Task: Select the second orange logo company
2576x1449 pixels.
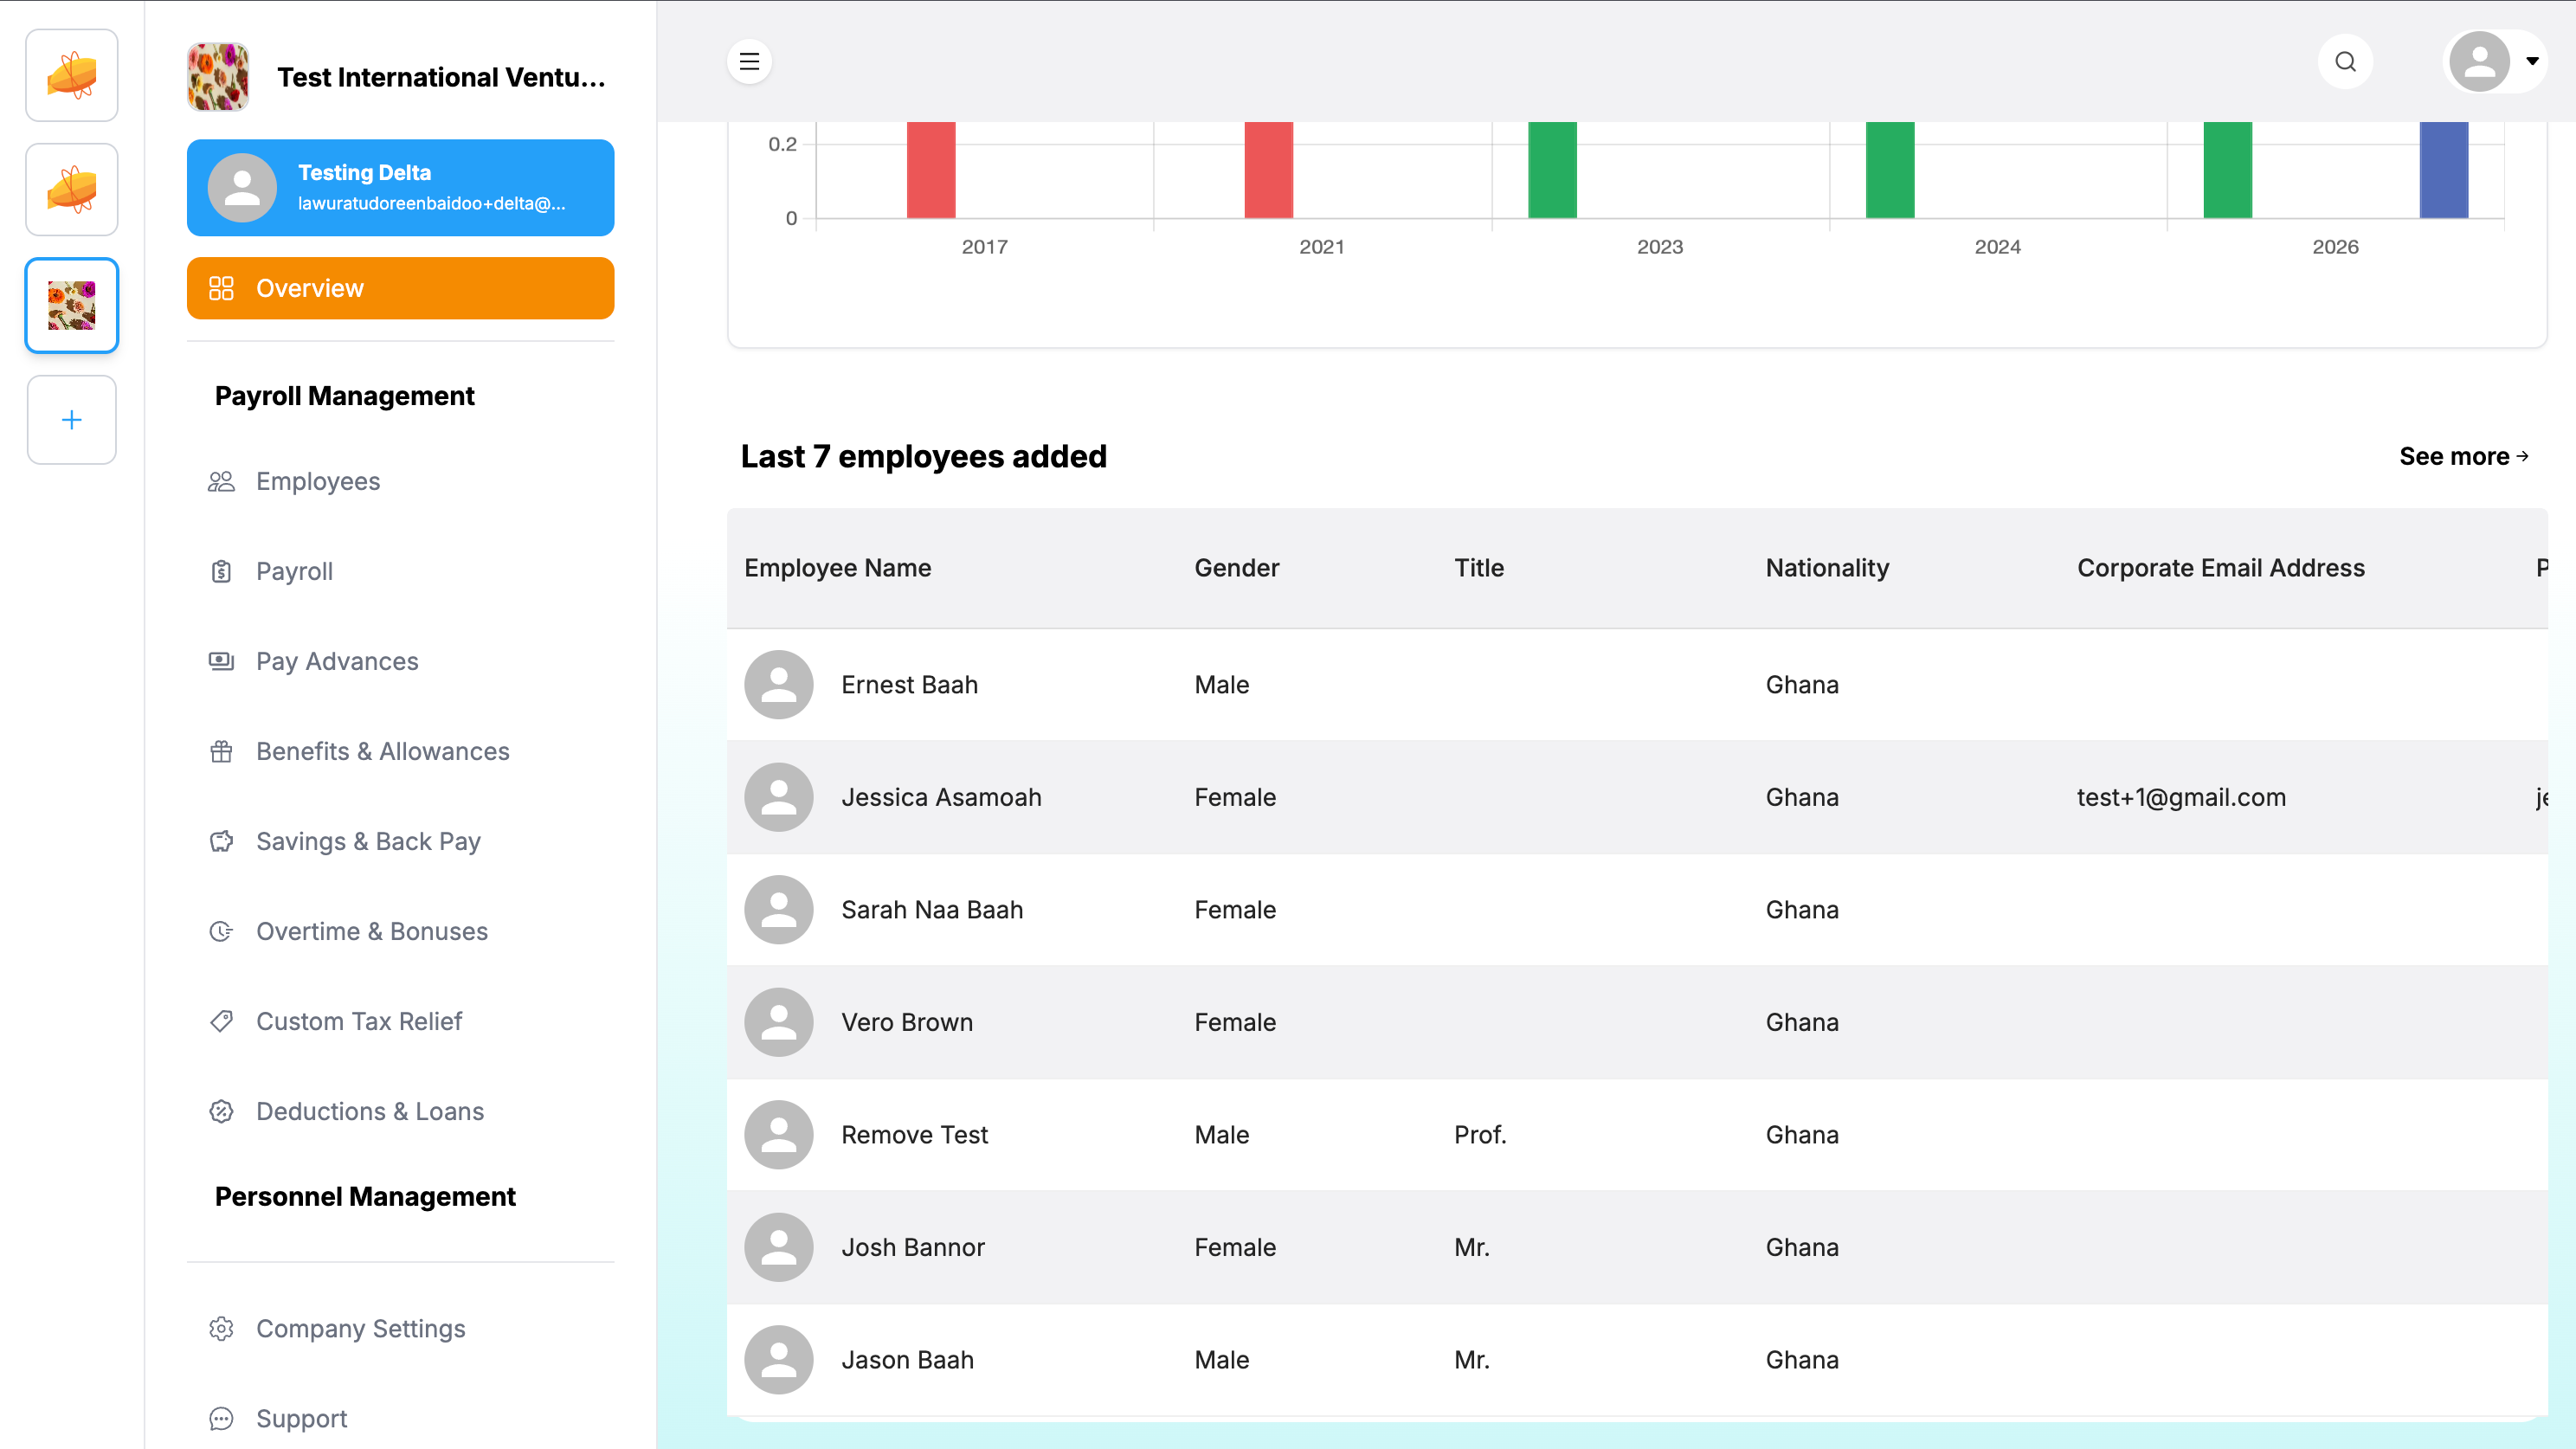Action: 71,189
